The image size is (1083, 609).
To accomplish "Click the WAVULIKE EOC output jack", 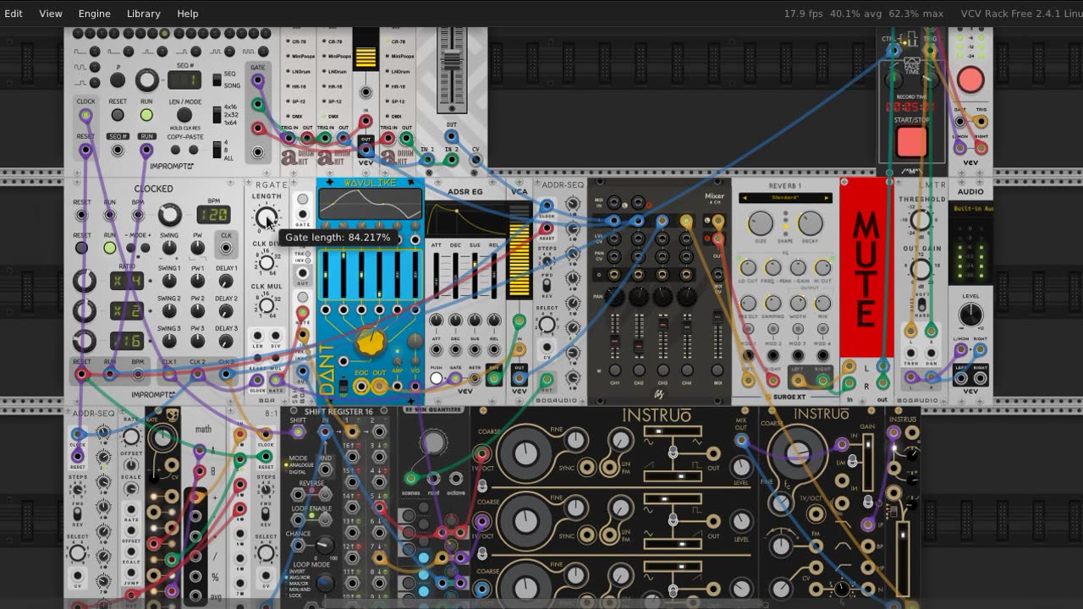I will click(x=361, y=387).
